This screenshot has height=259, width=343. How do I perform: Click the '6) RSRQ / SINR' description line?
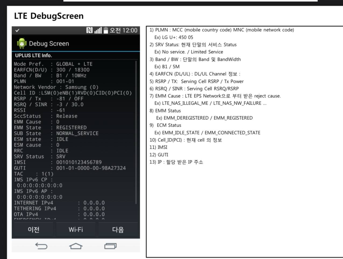pos(194,88)
